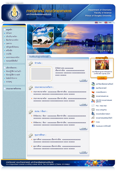Click the orange read more button under group photo
116x173 pixels.
(x=102, y=78)
